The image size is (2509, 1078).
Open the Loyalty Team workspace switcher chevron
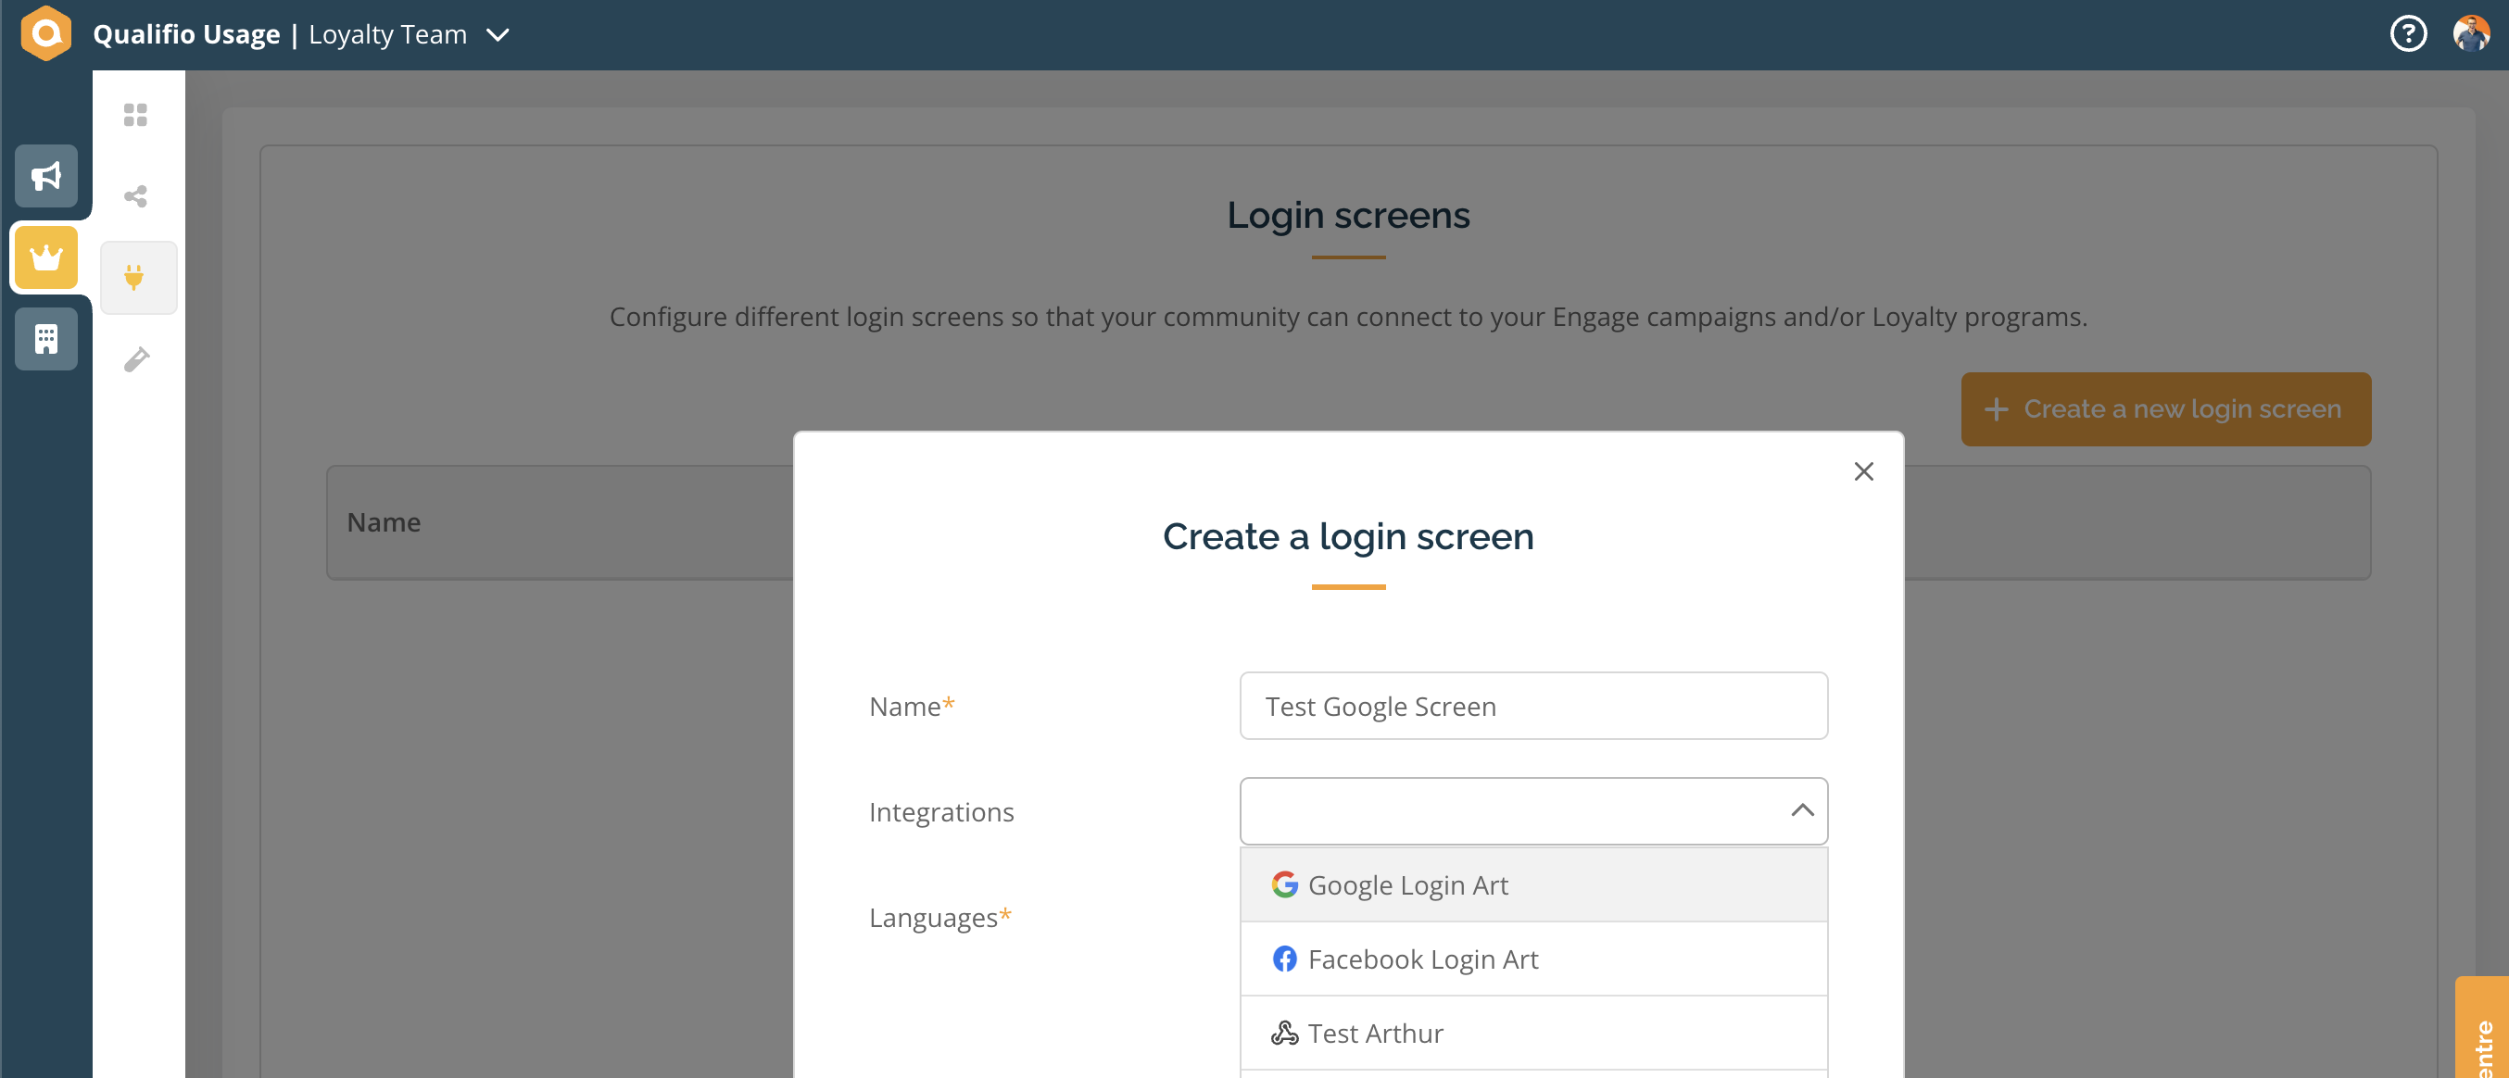click(498, 35)
